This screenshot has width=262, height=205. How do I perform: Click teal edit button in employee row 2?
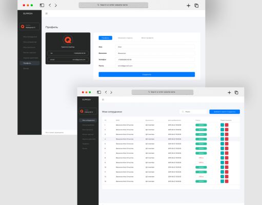[222, 130]
